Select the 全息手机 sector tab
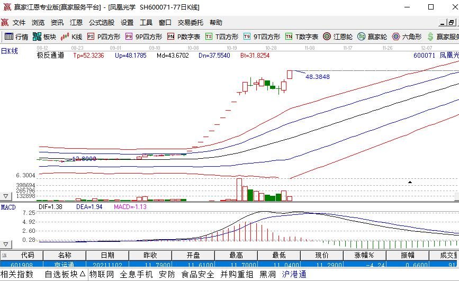Viewport: 459px width, 281px height. coord(137,274)
